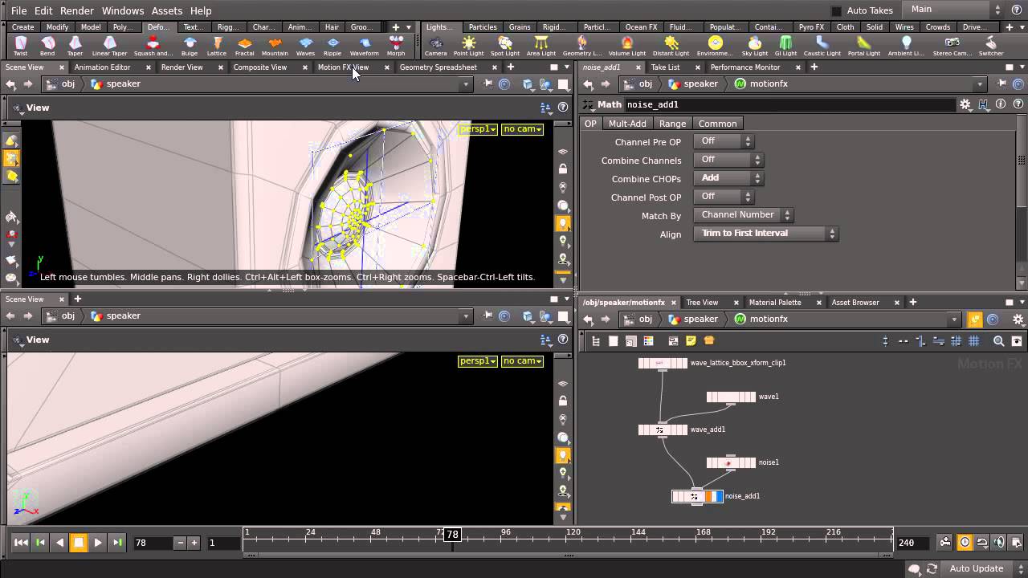The height and width of the screenshot is (578, 1028).
Task: Add an Environment Light
Action: (715, 46)
